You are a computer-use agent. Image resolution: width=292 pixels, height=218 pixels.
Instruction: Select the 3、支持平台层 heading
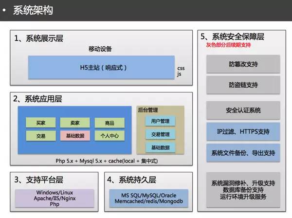pos(39,180)
